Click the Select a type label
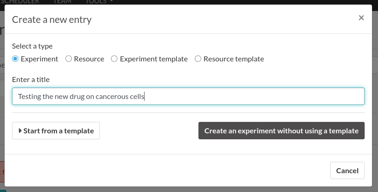 32,46
